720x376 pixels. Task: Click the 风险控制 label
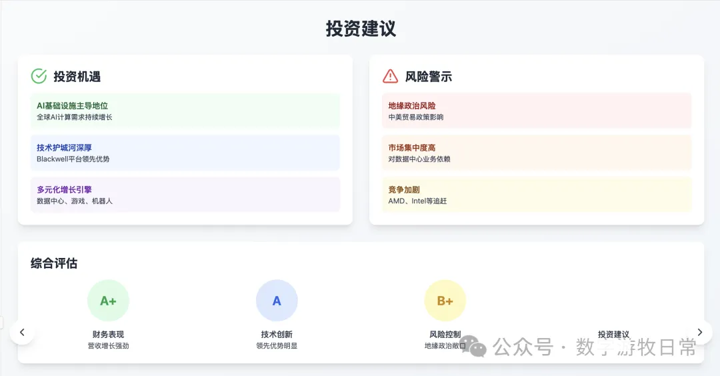(445, 334)
